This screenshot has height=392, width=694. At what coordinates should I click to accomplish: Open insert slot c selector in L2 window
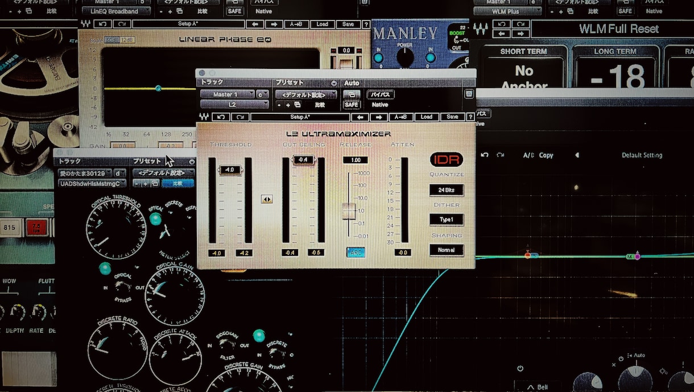click(x=262, y=94)
